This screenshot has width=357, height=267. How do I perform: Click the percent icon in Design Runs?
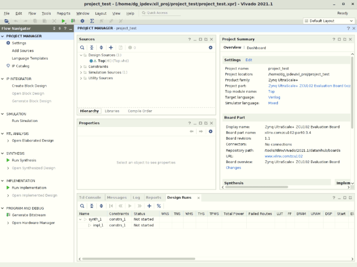pyautogui.click(x=159, y=206)
